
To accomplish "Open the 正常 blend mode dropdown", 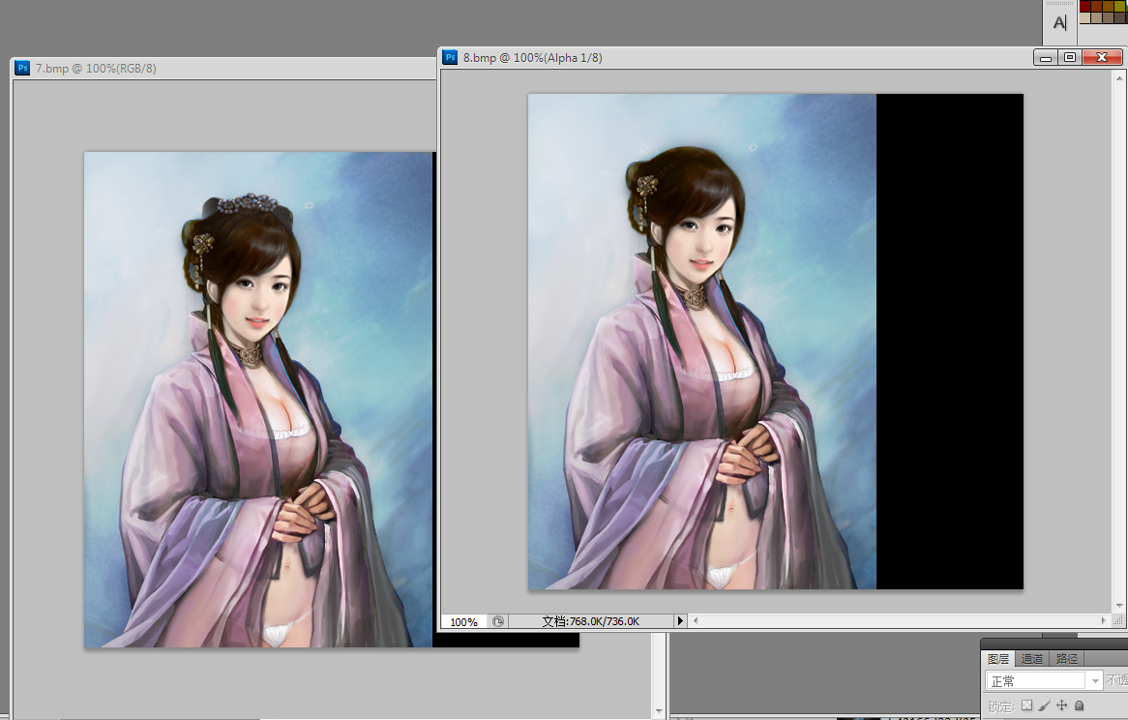I will click(1043, 680).
